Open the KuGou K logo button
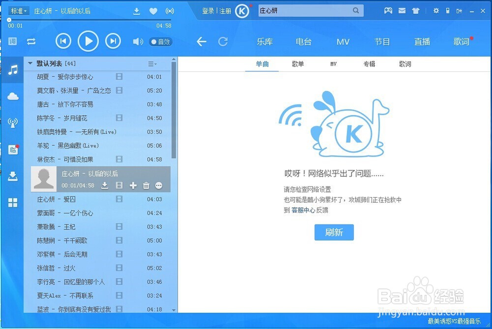 click(242, 11)
